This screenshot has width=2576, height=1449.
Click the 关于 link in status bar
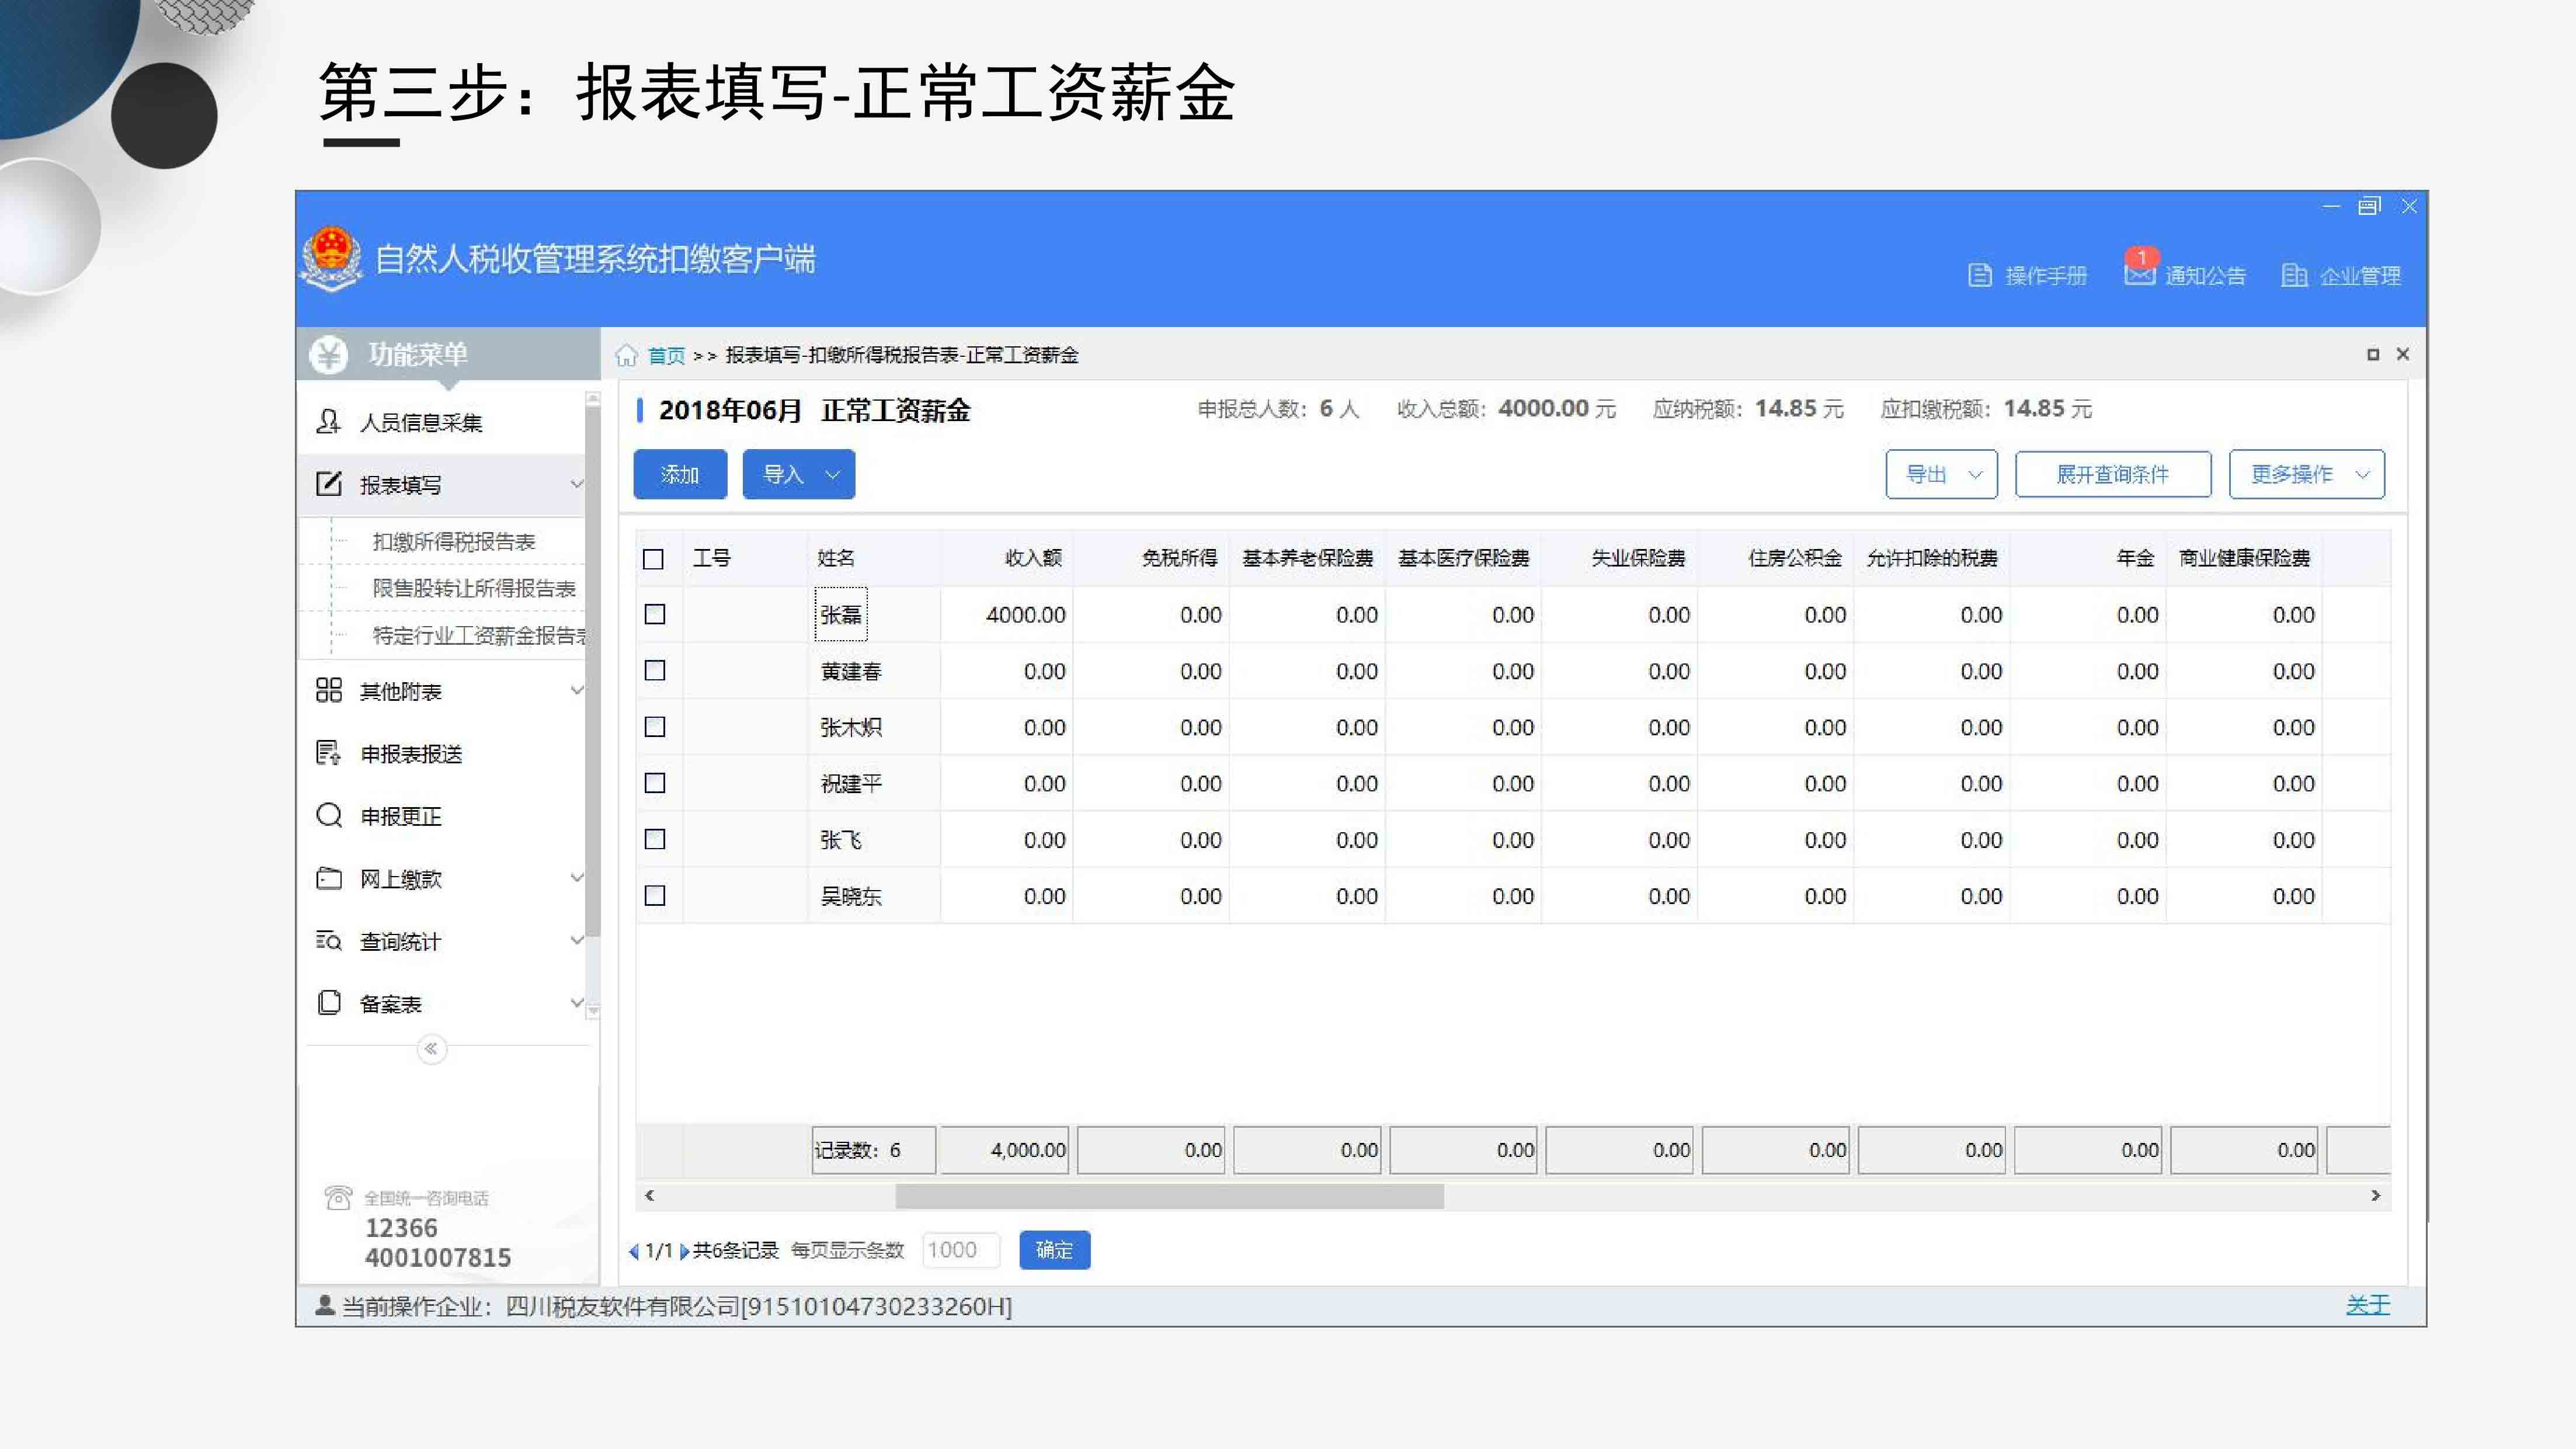tap(2367, 1305)
